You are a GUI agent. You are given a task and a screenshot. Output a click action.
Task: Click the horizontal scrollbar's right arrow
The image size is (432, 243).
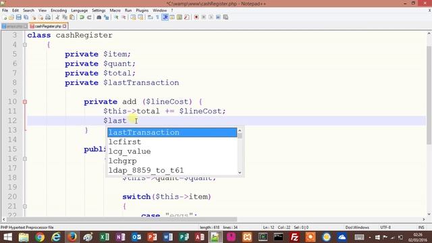click(x=424, y=219)
